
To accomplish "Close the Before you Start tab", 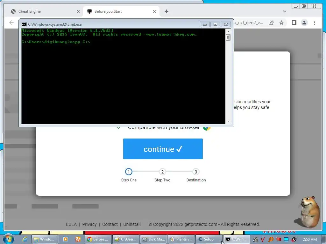I will [154, 11].
